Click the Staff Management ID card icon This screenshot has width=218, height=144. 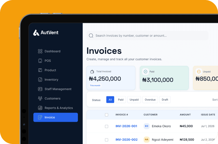pos(40,89)
